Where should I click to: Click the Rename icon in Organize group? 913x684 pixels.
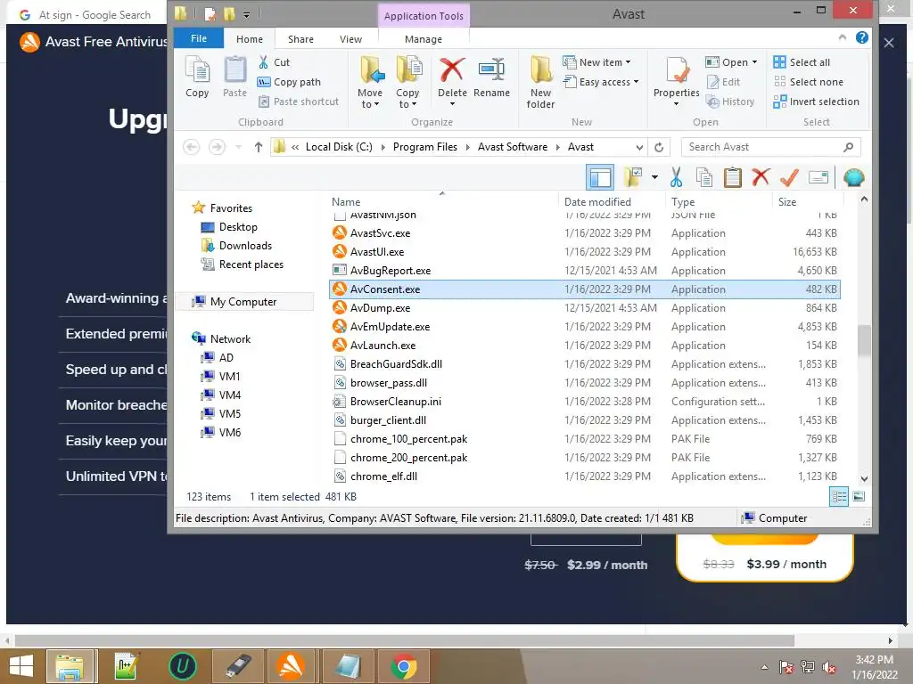491,78
